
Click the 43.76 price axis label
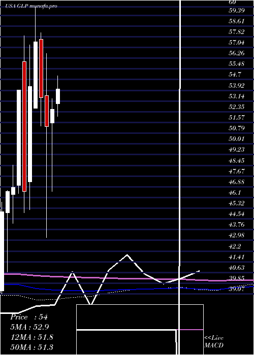pyautogui.click(x=237, y=225)
